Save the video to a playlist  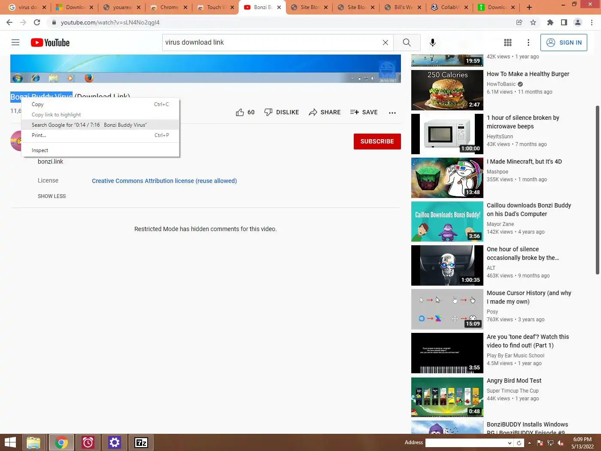364,112
